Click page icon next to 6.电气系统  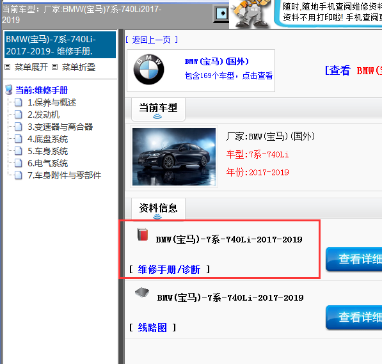point(19,163)
